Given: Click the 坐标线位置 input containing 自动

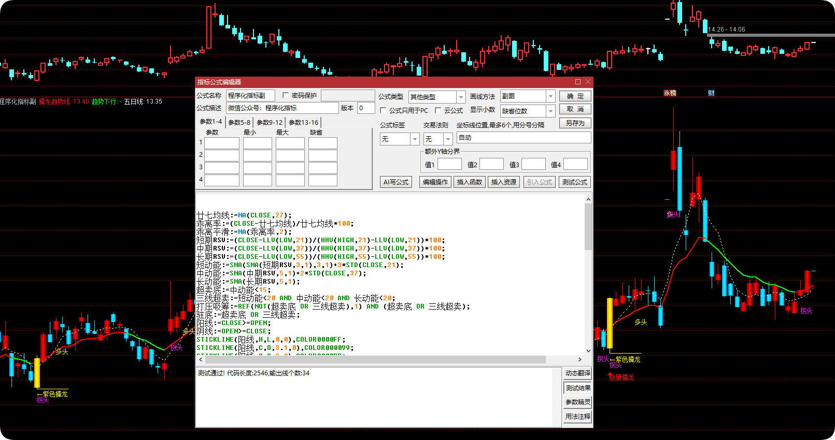Looking at the screenshot, I should pyautogui.click(x=524, y=138).
